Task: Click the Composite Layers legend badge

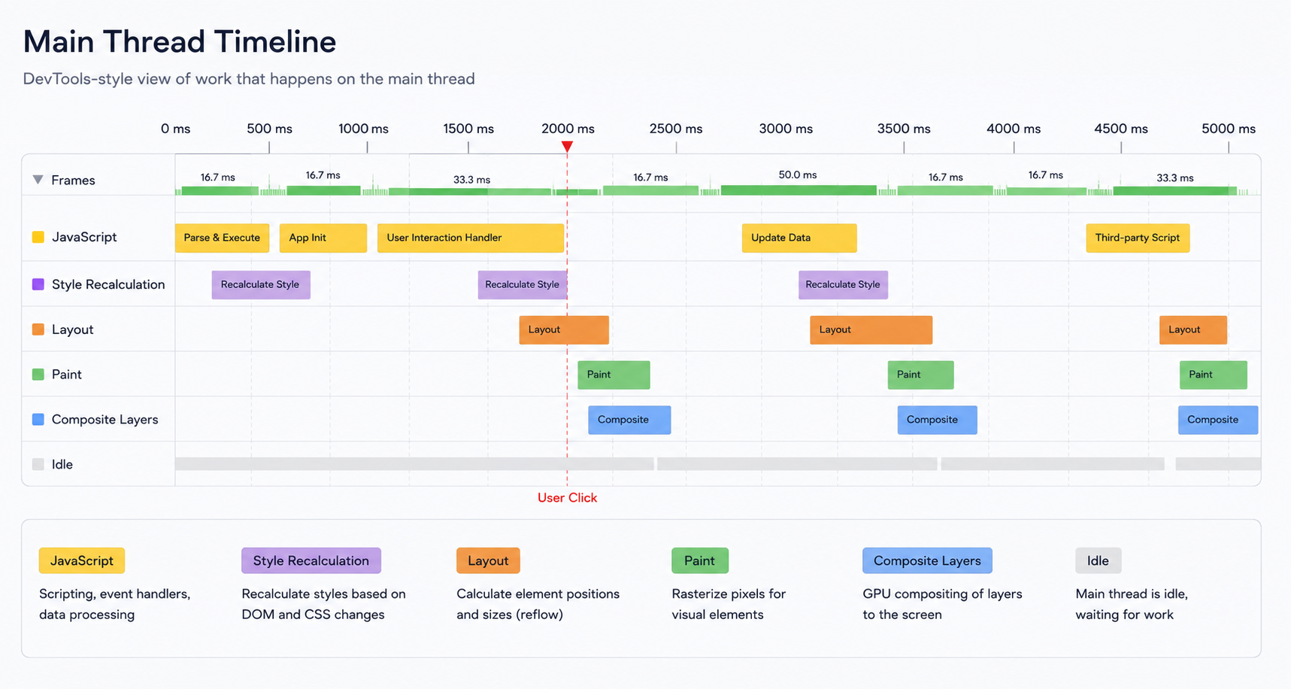Action: point(927,560)
